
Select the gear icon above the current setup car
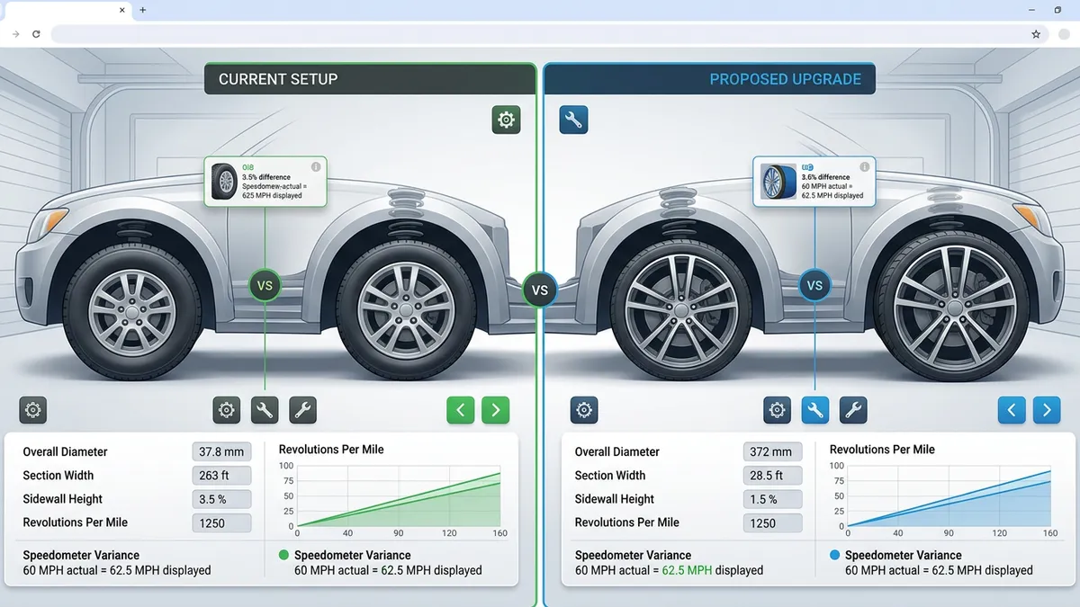[506, 120]
